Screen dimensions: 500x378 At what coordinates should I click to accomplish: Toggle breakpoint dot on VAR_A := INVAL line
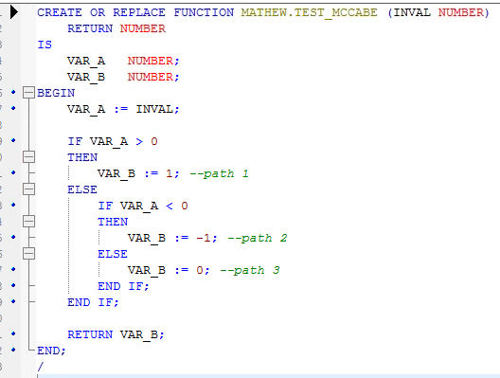13,108
